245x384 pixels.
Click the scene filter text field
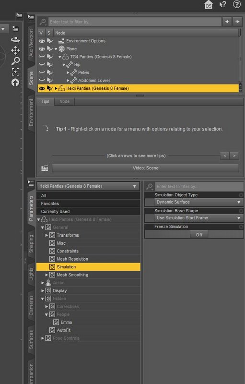tap(135, 22)
